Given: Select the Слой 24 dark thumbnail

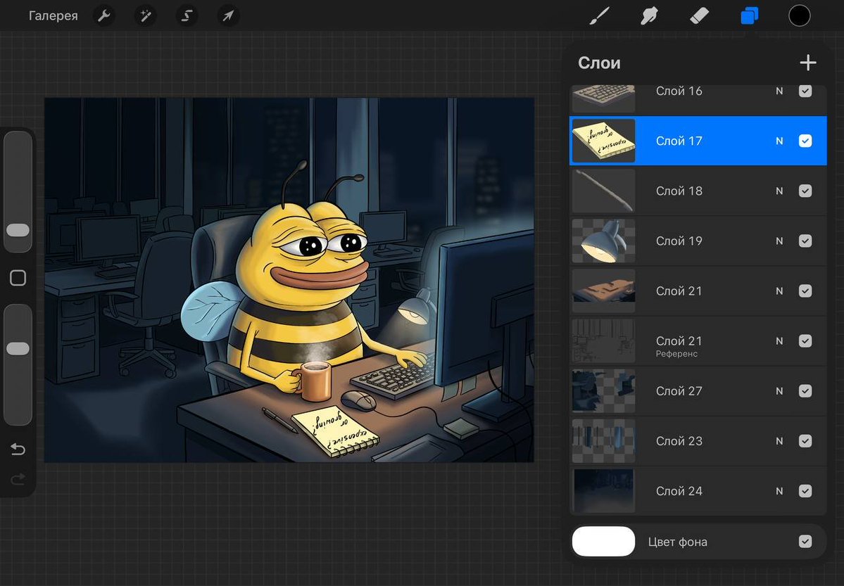Looking at the screenshot, I should pos(603,491).
